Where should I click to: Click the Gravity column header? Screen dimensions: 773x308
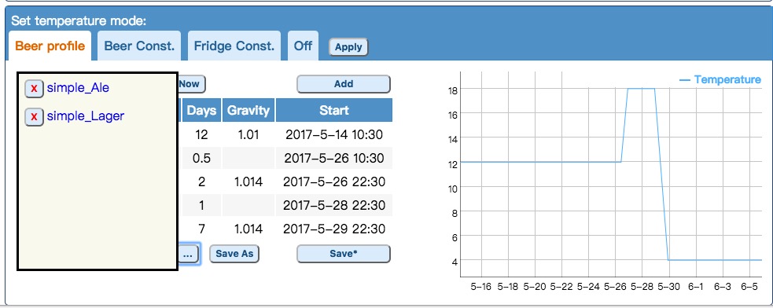tap(248, 110)
